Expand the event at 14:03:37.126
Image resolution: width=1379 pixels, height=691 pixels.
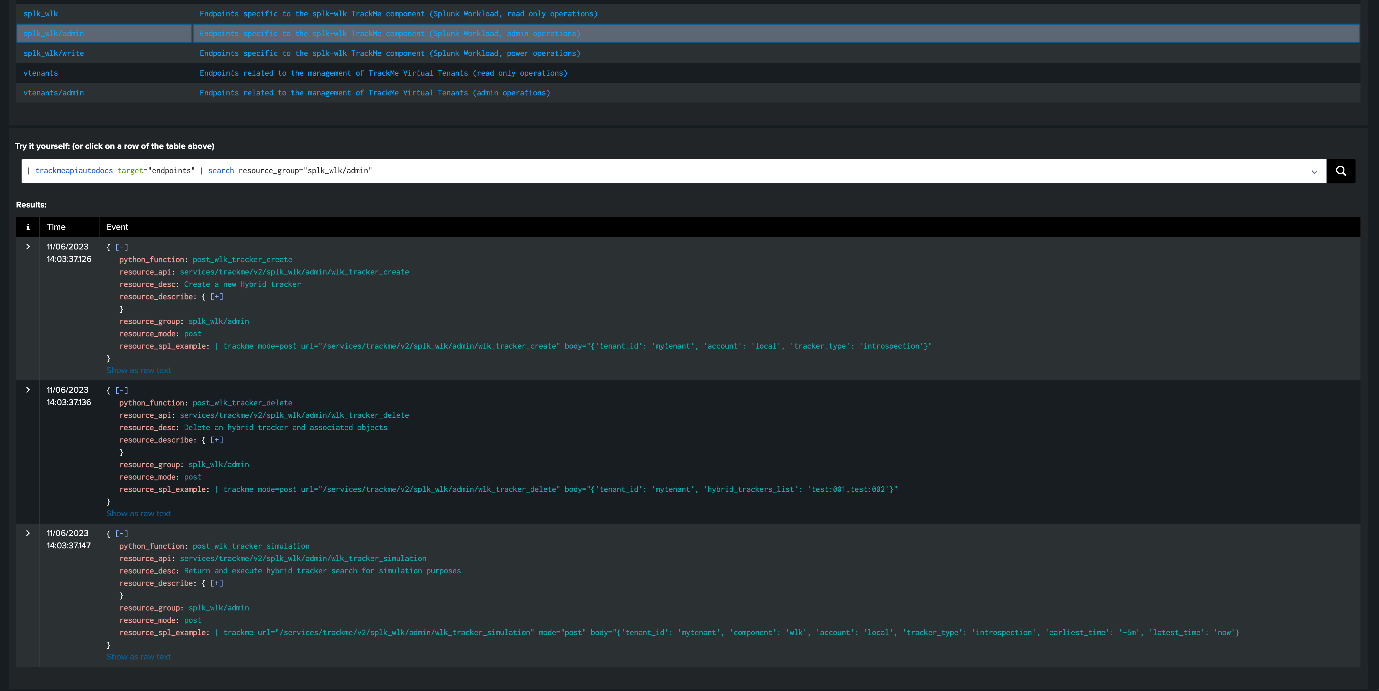(28, 247)
